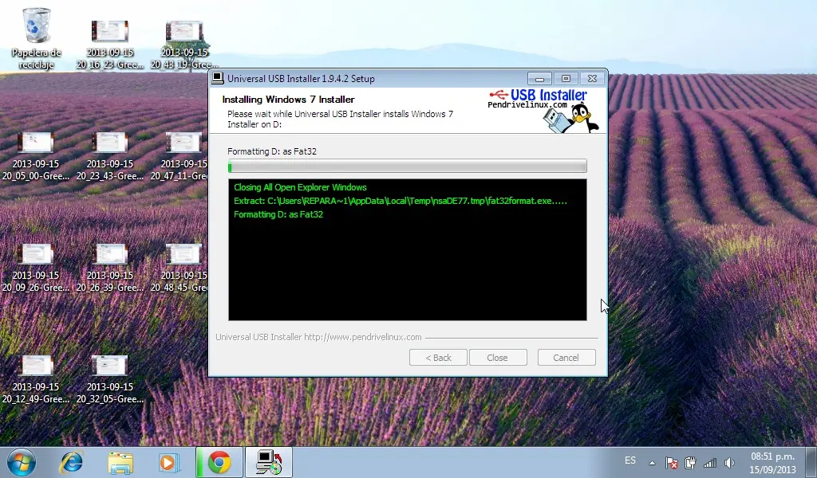The width and height of the screenshot is (817, 478).
Task: Click the formatting progress bar
Action: 408,166
